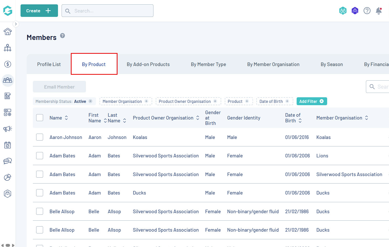Click the Gender at Birth column header
This screenshot has height=247, width=389.
pos(213,118)
